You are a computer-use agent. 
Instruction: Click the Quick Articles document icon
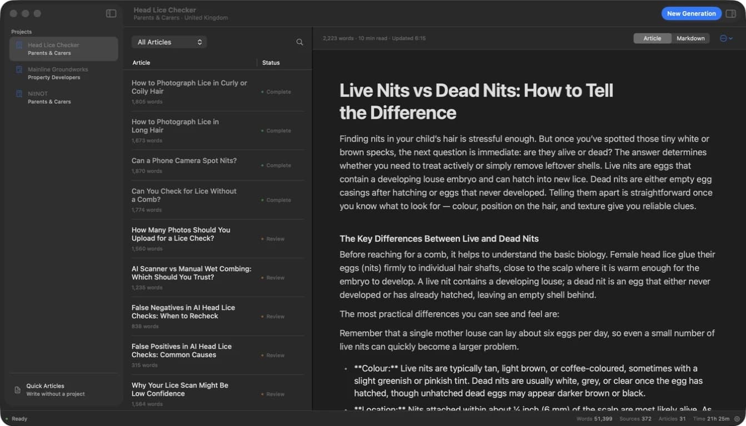[17, 390]
